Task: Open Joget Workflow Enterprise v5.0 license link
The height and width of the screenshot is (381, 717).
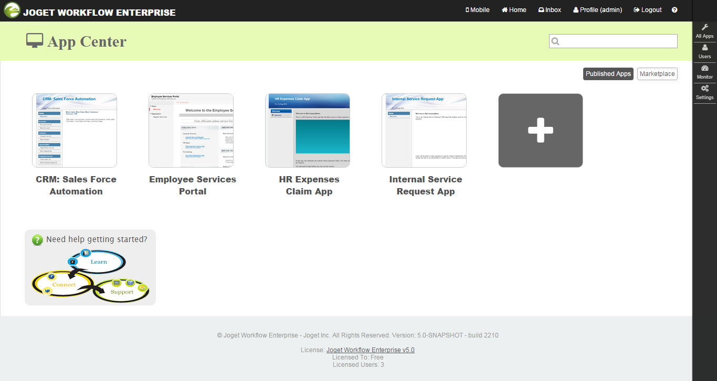Action: tap(371, 350)
